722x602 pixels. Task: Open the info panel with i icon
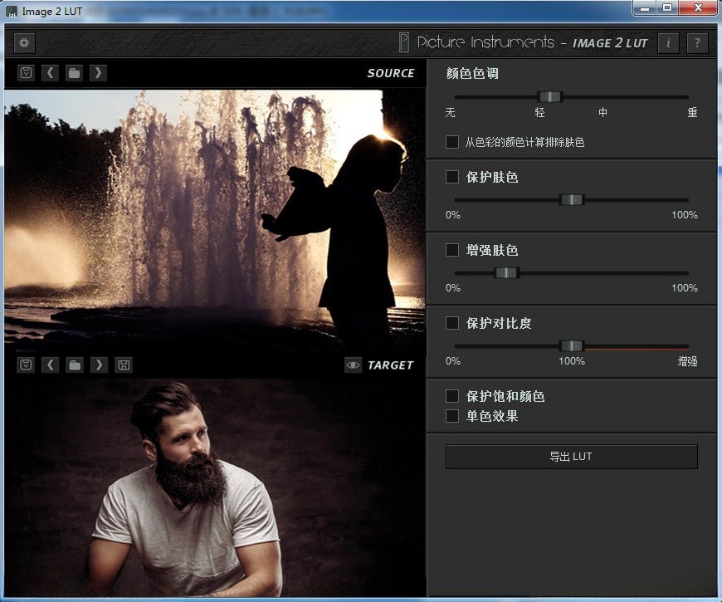(668, 43)
